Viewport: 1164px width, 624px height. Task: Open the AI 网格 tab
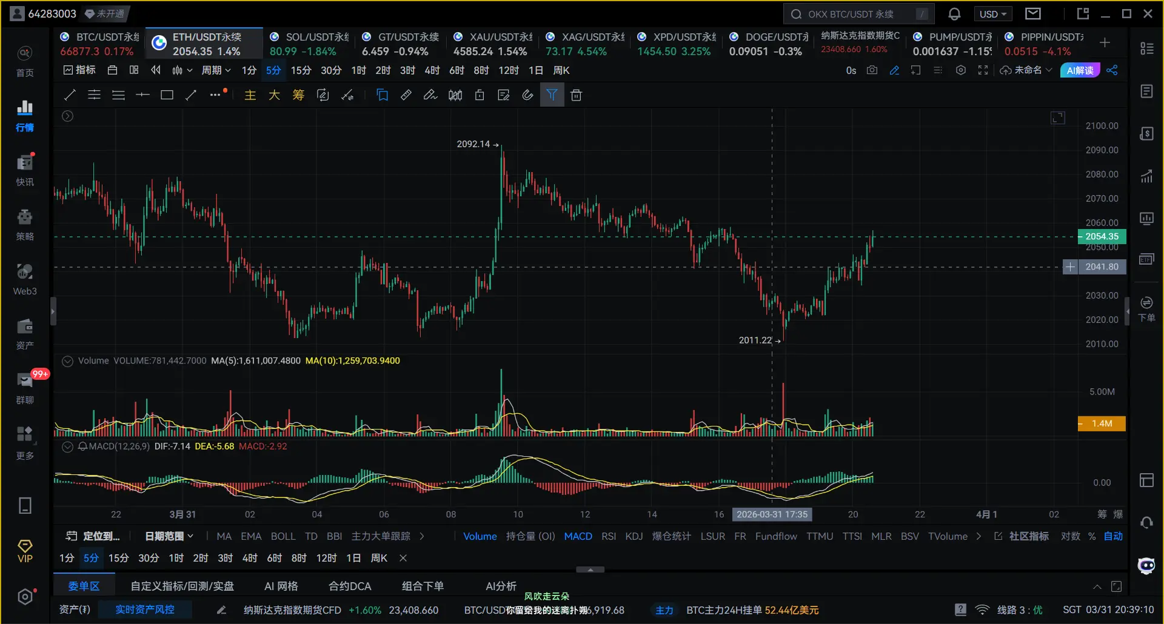pos(281,586)
